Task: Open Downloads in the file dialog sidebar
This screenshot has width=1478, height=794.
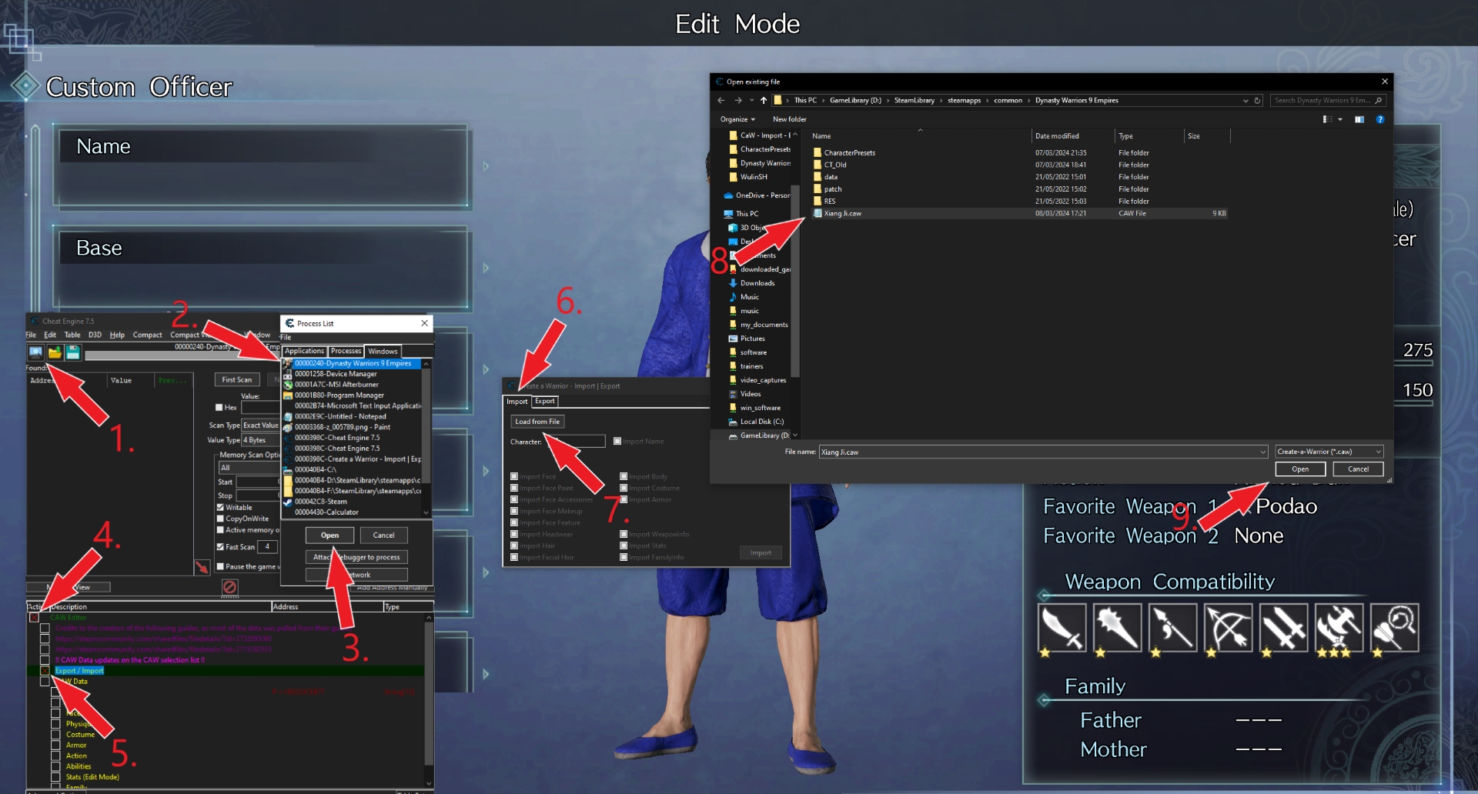Action: (757, 283)
